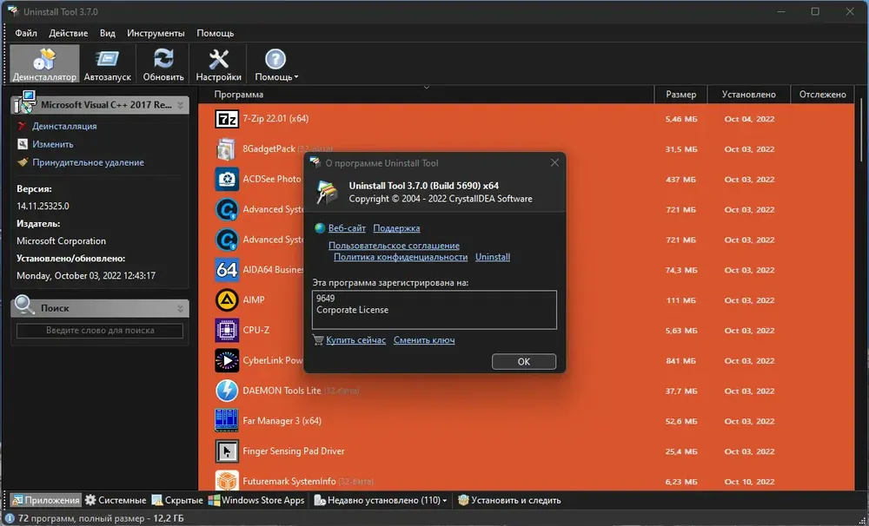Screen dimensions: 869x526
Task: Open the Действие menu
Action: (x=68, y=33)
